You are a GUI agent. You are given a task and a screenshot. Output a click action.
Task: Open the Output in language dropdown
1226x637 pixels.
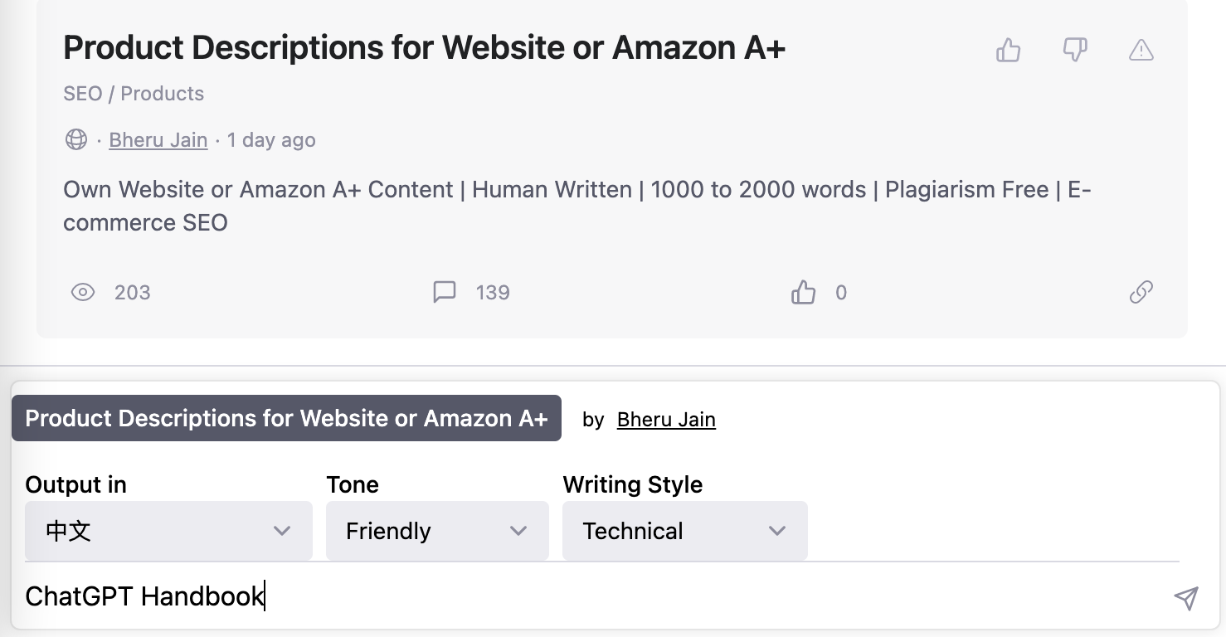pyautogui.click(x=168, y=531)
